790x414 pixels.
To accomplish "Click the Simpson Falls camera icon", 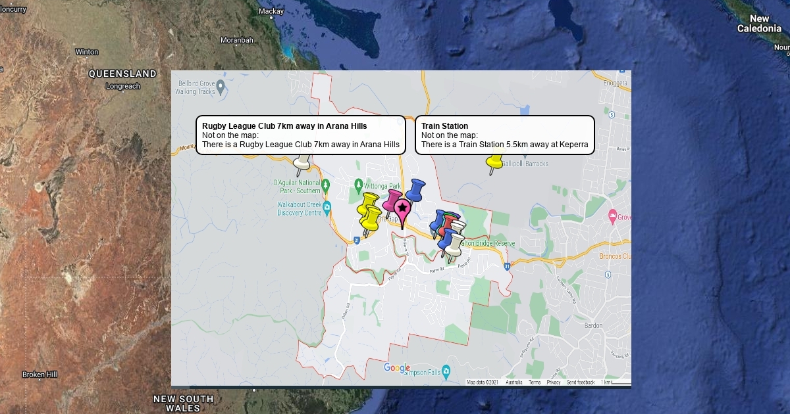I will pos(446,371).
